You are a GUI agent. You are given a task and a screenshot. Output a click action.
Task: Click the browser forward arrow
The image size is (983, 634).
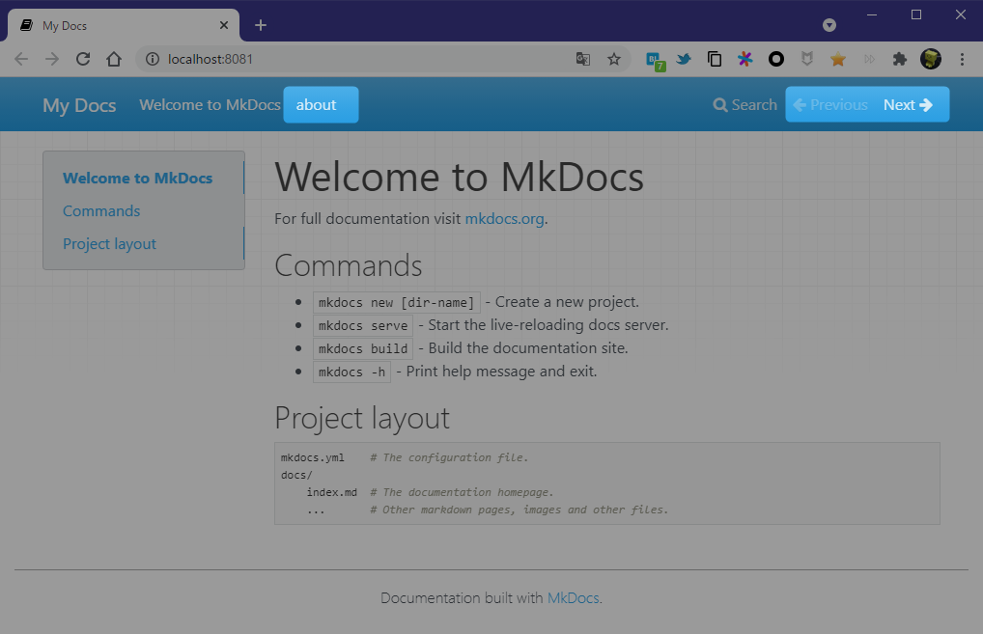point(52,59)
